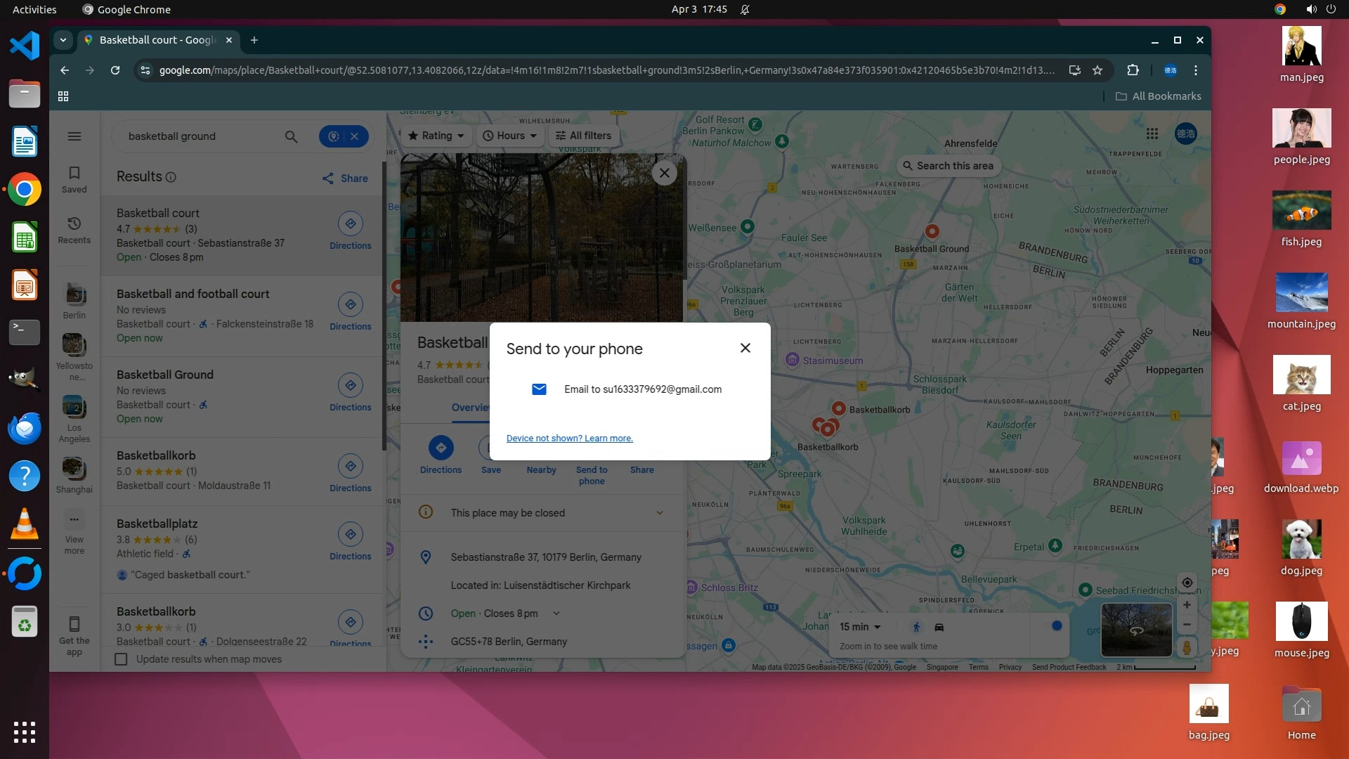Click the show your location button
The height and width of the screenshot is (759, 1349).
(1187, 583)
